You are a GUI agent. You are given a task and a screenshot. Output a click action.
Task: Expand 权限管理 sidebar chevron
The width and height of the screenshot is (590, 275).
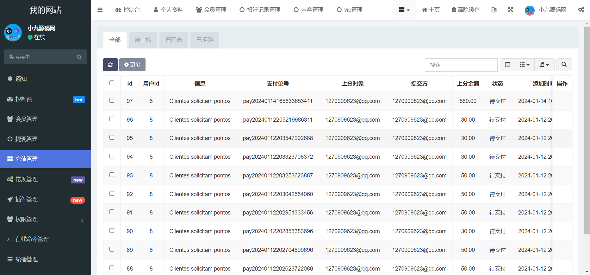click(82, 221)
